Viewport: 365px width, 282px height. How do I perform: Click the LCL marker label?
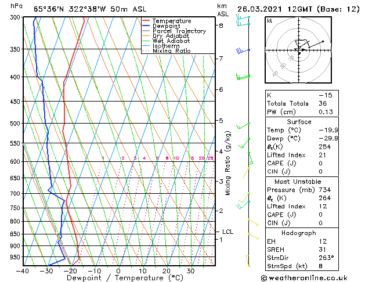pos(227,232)
